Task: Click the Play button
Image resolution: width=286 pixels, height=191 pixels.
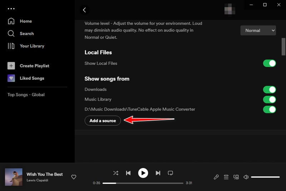Action: 143,173
